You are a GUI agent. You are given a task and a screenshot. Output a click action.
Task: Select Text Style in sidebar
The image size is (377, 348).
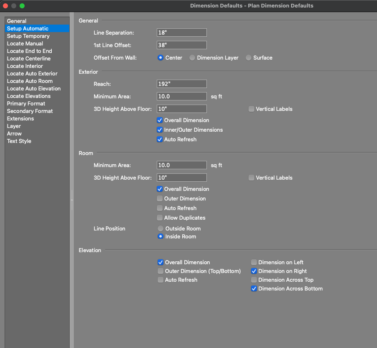click(x=19, y=141)
